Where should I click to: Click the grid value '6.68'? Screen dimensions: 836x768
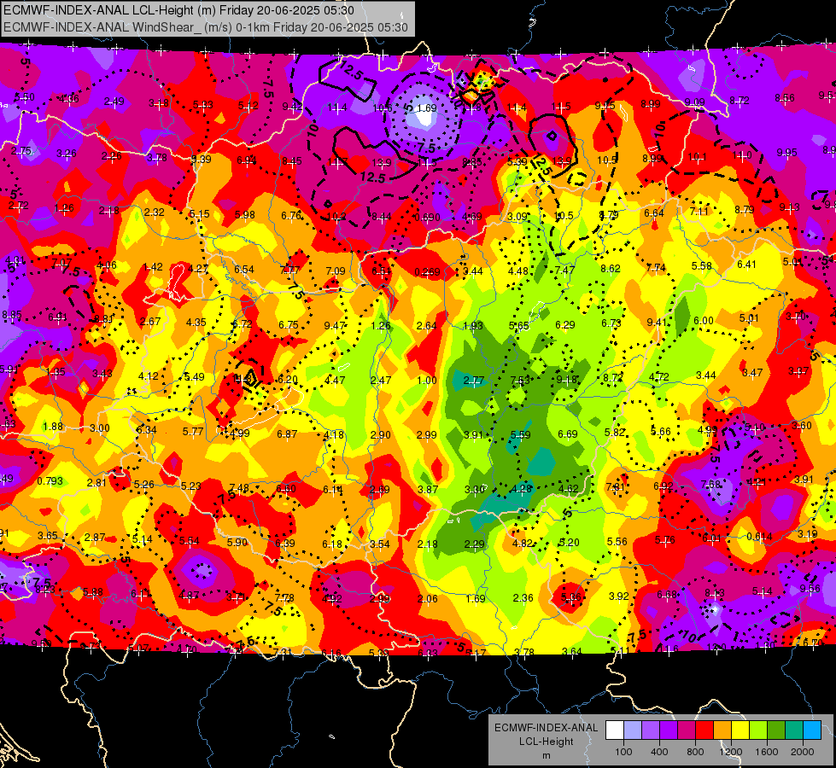coord(666,594)
